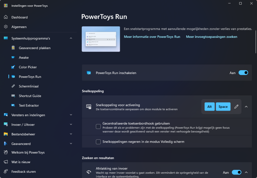Screen dimensions: 257x178
Task: Expand the Invoer / Uitvoer chevron
Action: pos(71,124)
